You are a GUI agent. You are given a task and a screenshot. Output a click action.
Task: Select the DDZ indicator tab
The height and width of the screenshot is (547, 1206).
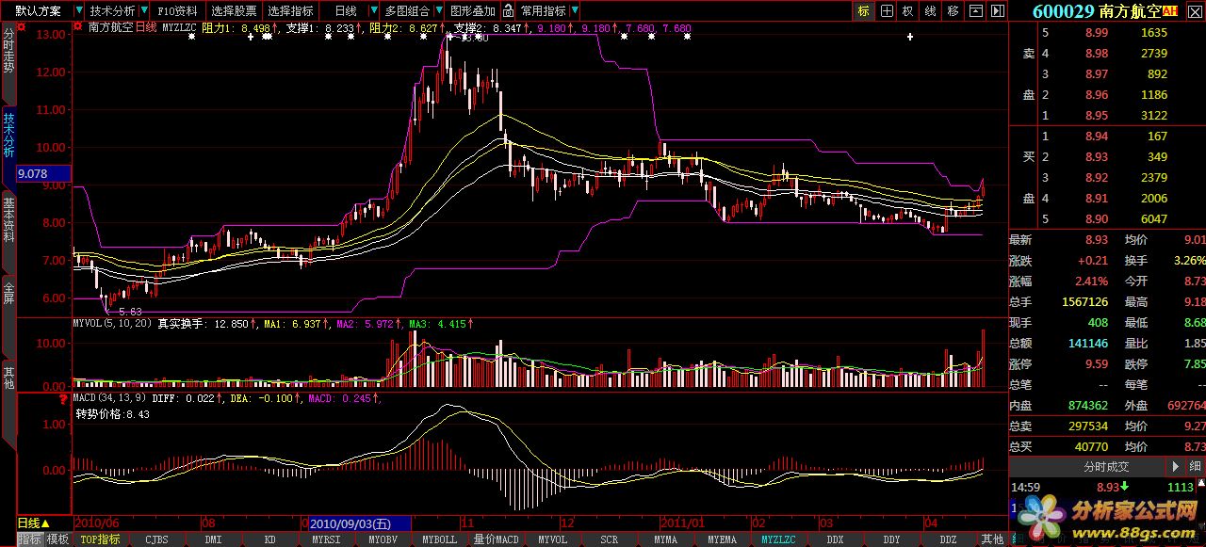(x=948, y=539)
